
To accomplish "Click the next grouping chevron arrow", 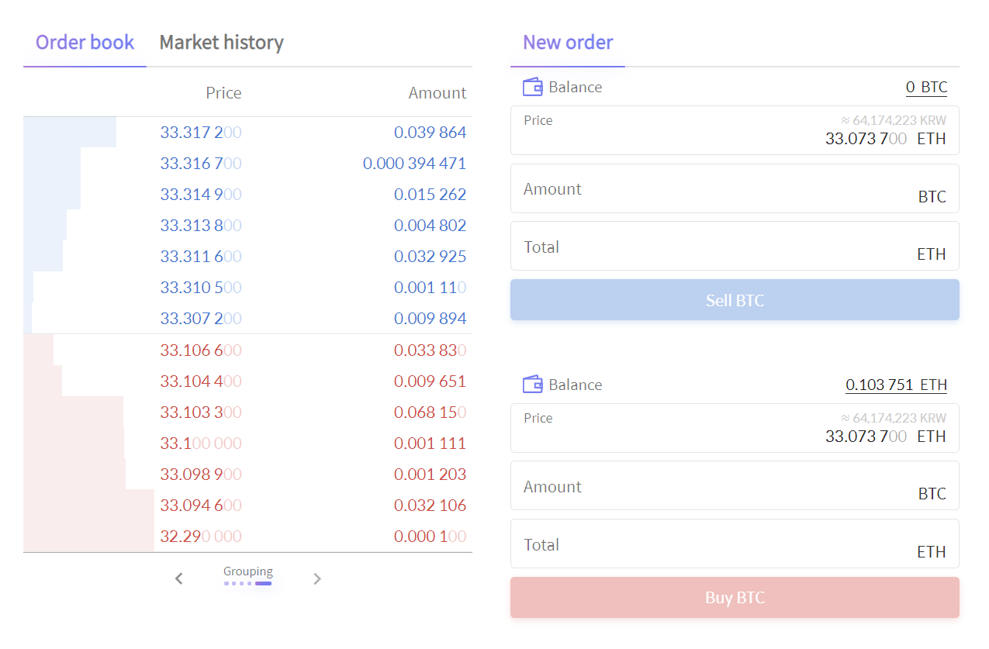I will coord(316,578).
